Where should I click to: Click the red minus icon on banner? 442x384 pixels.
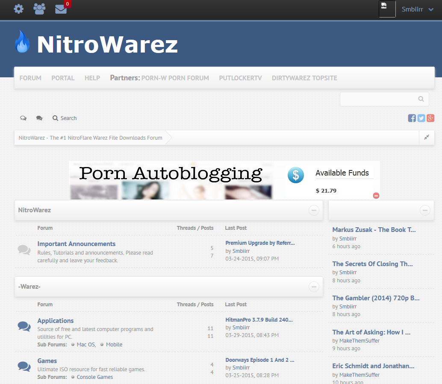coord(376,196)
